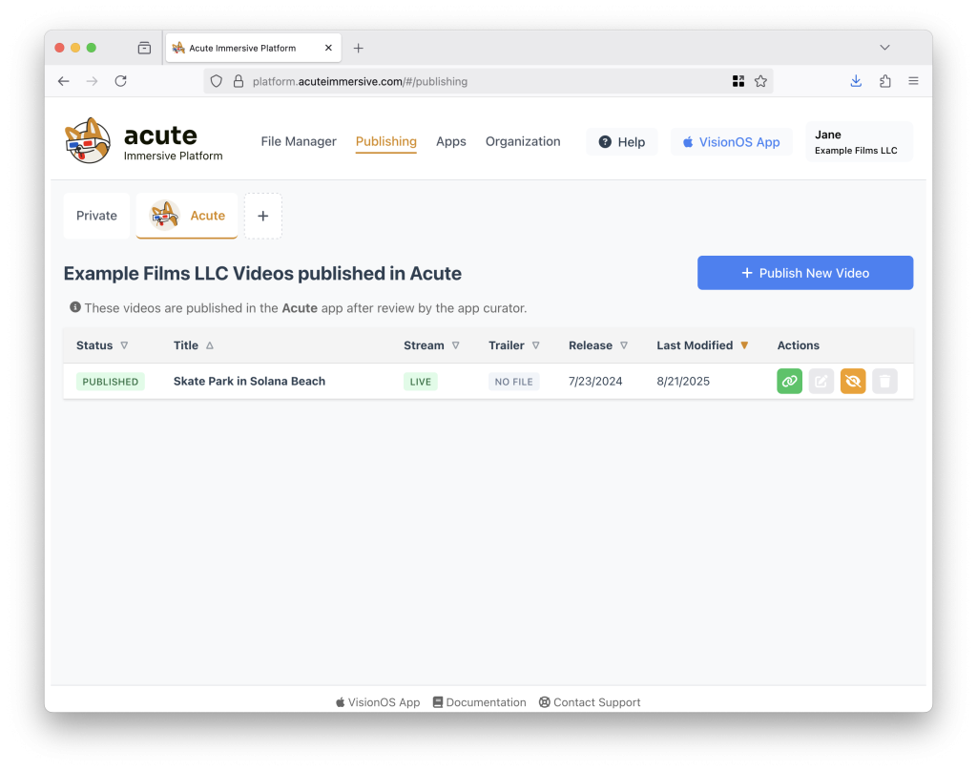Open the browser extensions menu
This screenshot has width=977, height=771.
click(x=884, y=81)
